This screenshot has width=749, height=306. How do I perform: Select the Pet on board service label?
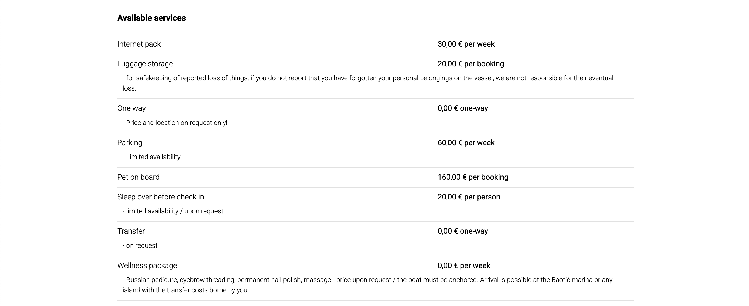pyautogui.click(x=138, y=177)
